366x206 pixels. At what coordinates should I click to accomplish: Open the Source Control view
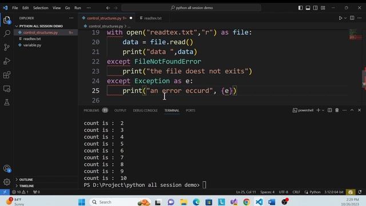coord(7,47)
